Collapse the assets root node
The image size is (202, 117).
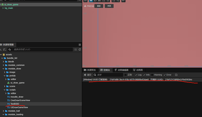point(1,55)
